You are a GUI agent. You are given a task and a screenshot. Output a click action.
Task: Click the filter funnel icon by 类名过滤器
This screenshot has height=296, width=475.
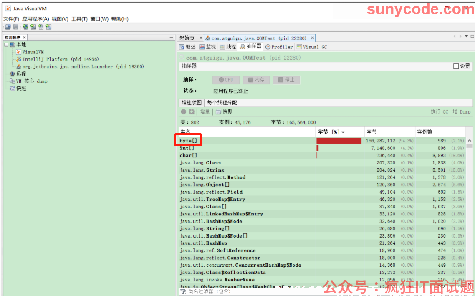[183, 291]
